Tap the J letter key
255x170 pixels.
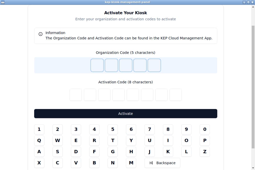(150, 152)
